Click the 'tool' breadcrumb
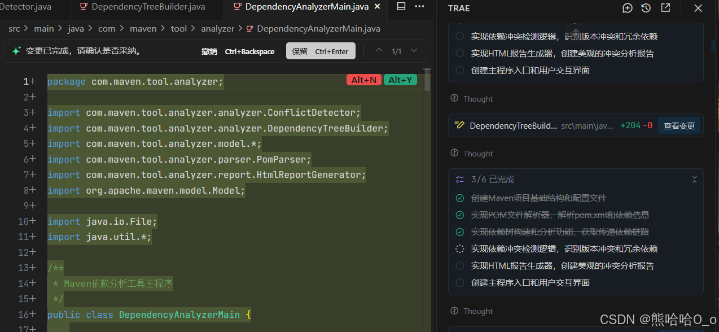Viewport: 719px width, 332px height. pyautogui.click(x=179, y=28)
